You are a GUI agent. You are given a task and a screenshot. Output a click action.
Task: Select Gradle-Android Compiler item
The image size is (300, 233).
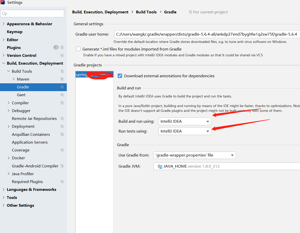(35, 166)
